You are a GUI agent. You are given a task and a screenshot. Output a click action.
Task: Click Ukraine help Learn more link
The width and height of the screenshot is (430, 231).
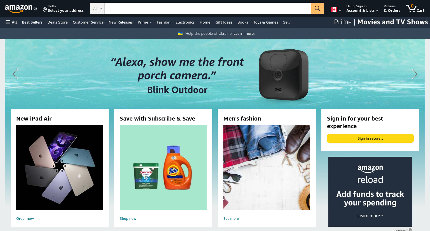244,33
